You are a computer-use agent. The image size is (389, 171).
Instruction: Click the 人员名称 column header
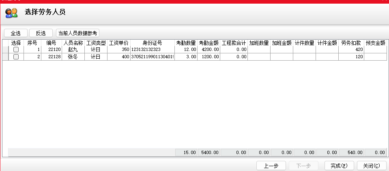[x=73, y=43]
